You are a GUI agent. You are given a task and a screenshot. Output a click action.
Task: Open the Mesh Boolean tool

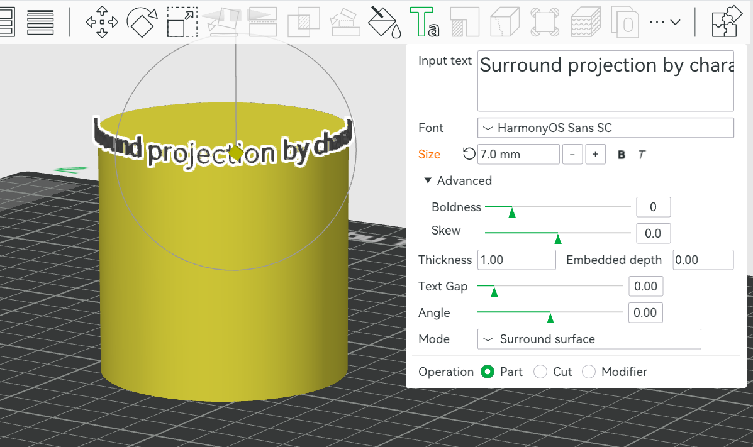(303, 22)
